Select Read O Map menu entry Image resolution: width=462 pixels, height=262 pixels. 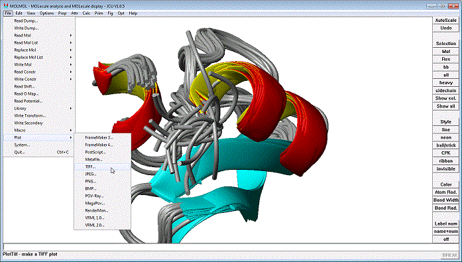tap(39, 94)
